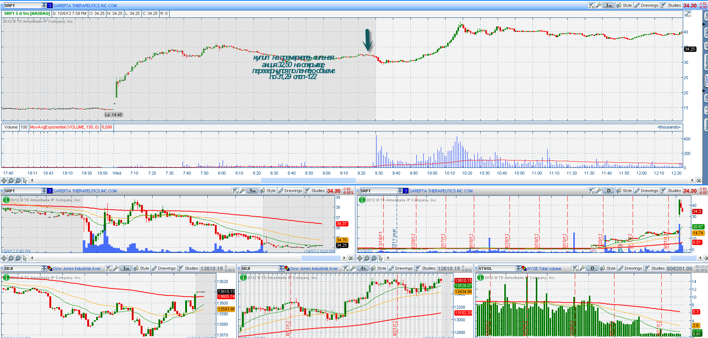Open Style in 4h $DJI chart
Viewport: 708px width, 338px height.
point(378,268)
